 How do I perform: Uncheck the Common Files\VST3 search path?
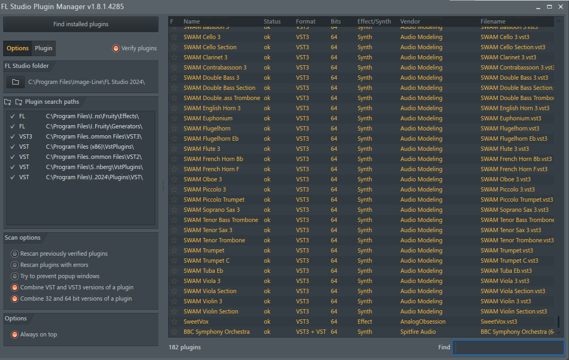pyautogui.click(x=13, y=136)
